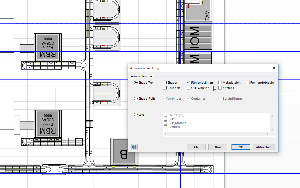
Task: Enable the Metadateien checkbox
Action: 220,83
